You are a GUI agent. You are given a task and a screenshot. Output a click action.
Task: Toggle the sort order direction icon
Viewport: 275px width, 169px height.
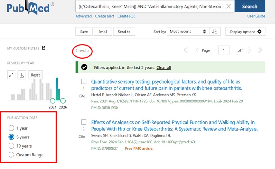pos(214,32)
